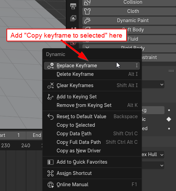Open the Online Manual entry

(x=92, y=185)
